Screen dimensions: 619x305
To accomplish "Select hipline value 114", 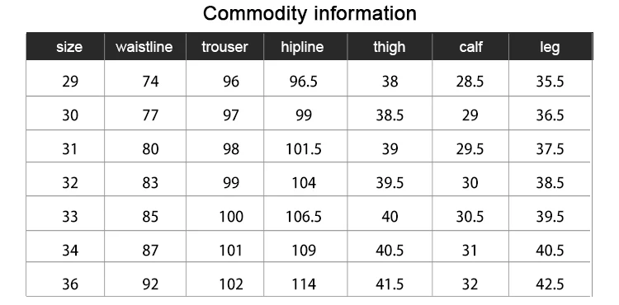I will pos(304,284).
